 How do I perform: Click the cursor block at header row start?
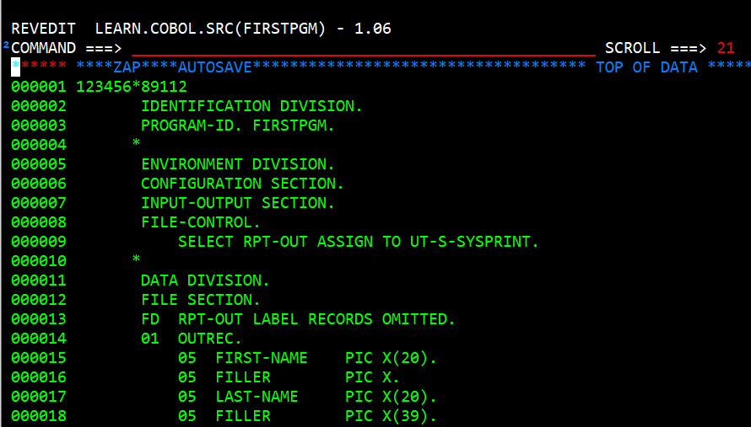[15, 67]
